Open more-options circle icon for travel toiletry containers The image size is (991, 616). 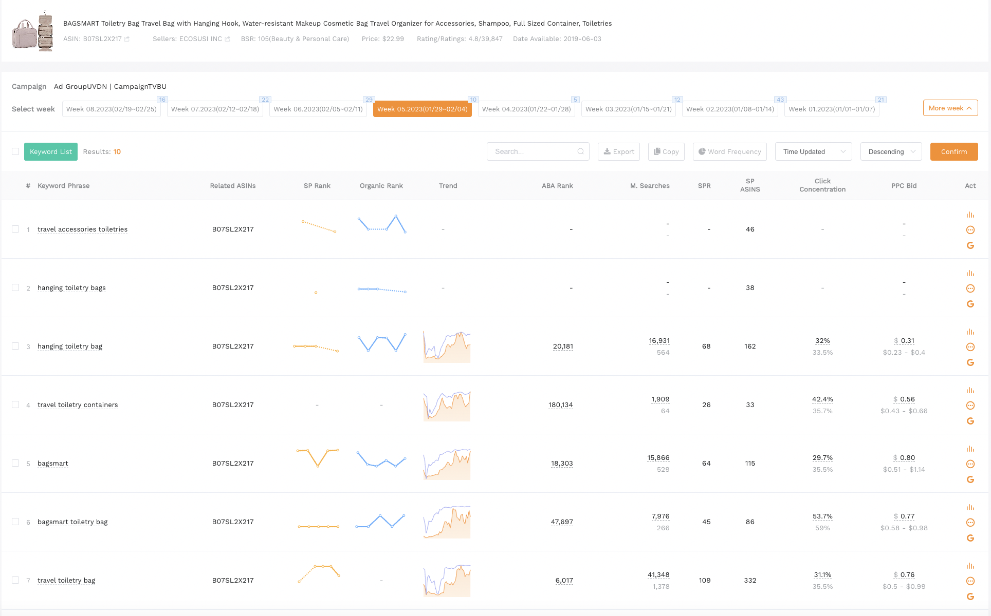click(970, 406)
